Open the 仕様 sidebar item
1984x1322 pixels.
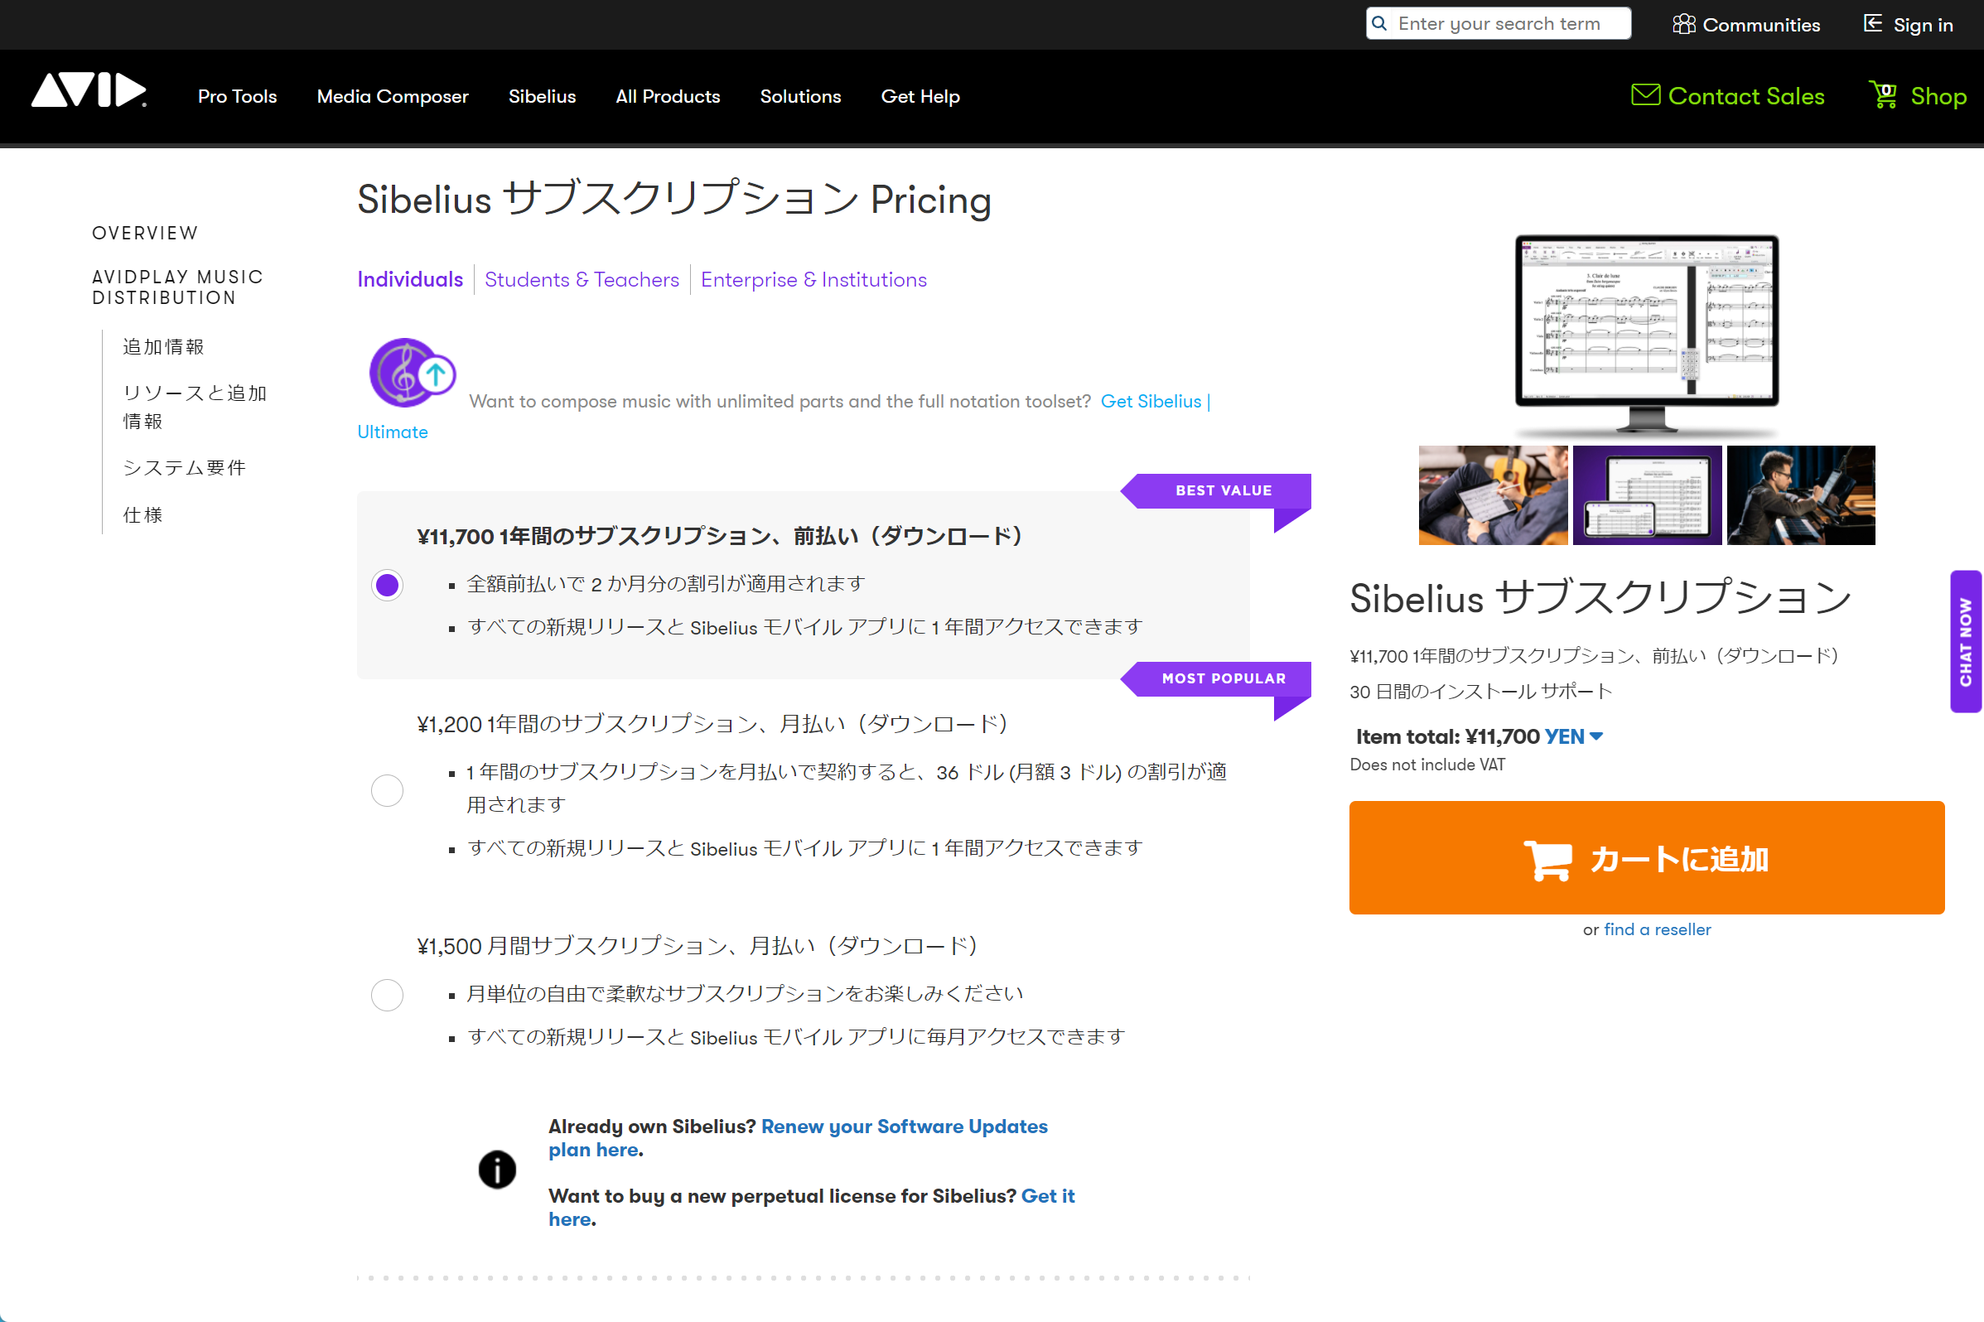coord(142,515)
